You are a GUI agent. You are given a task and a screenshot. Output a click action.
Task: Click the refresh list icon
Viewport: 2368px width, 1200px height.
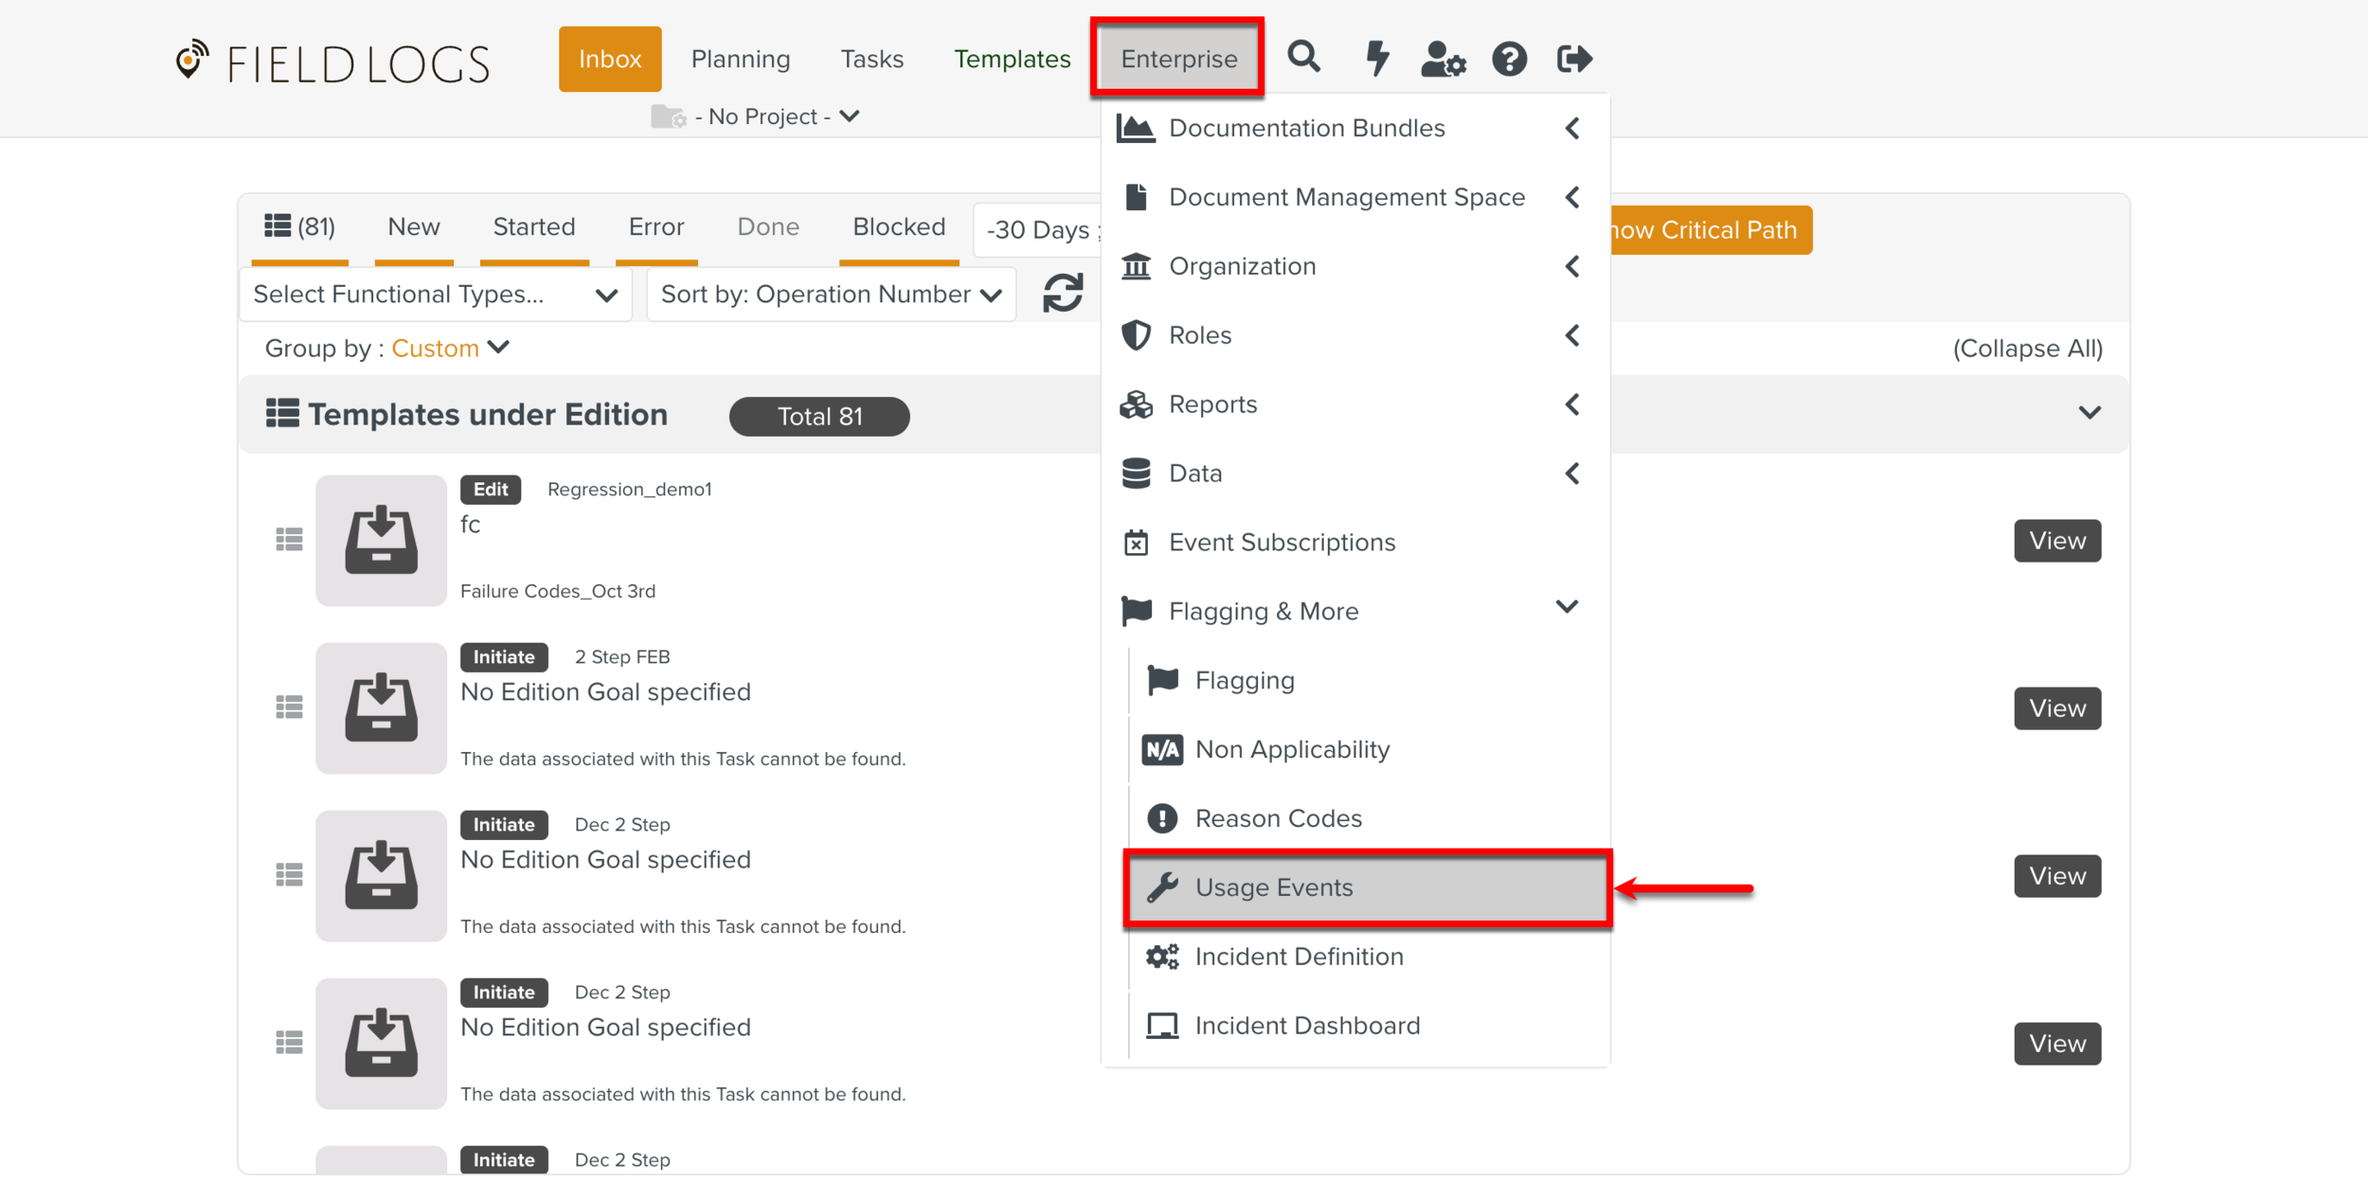pos(1063,294)
